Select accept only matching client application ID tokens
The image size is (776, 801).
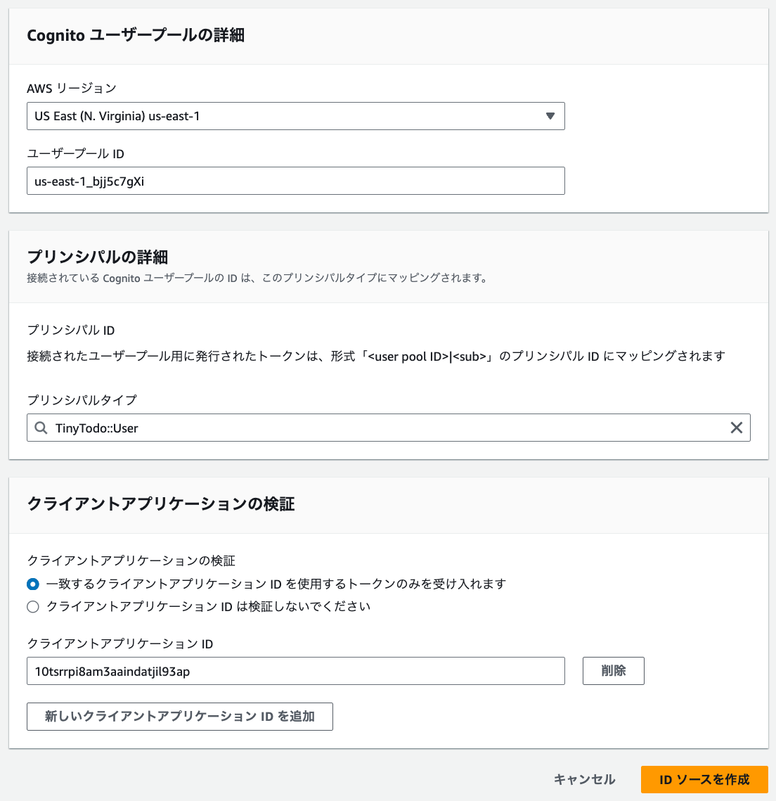(x=33, y=584)
